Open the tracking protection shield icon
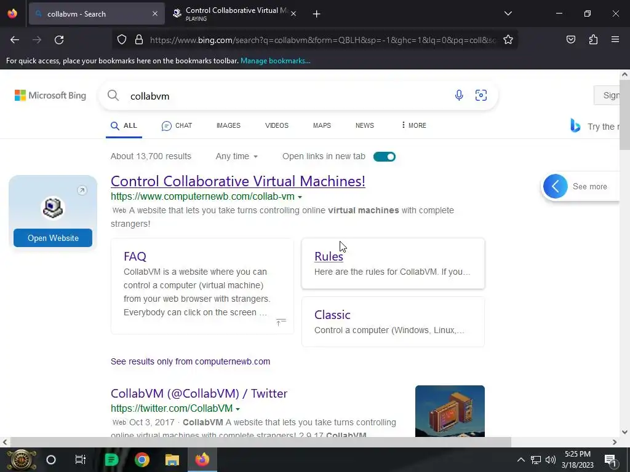The height and width of the screenshot is (472, 630). tap(122, 39)
